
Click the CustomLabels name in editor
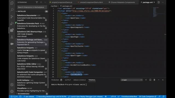76,74
